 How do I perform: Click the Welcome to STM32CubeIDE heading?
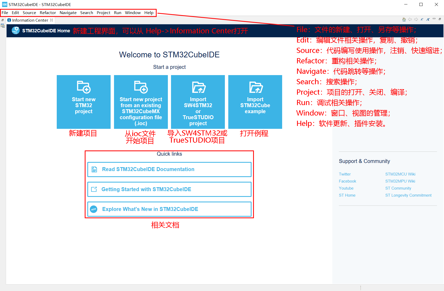coord(169,54)
